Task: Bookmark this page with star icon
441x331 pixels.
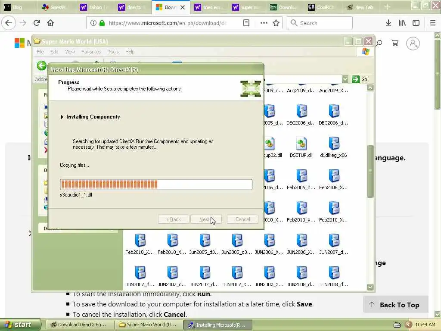Action: coord(276,23)
